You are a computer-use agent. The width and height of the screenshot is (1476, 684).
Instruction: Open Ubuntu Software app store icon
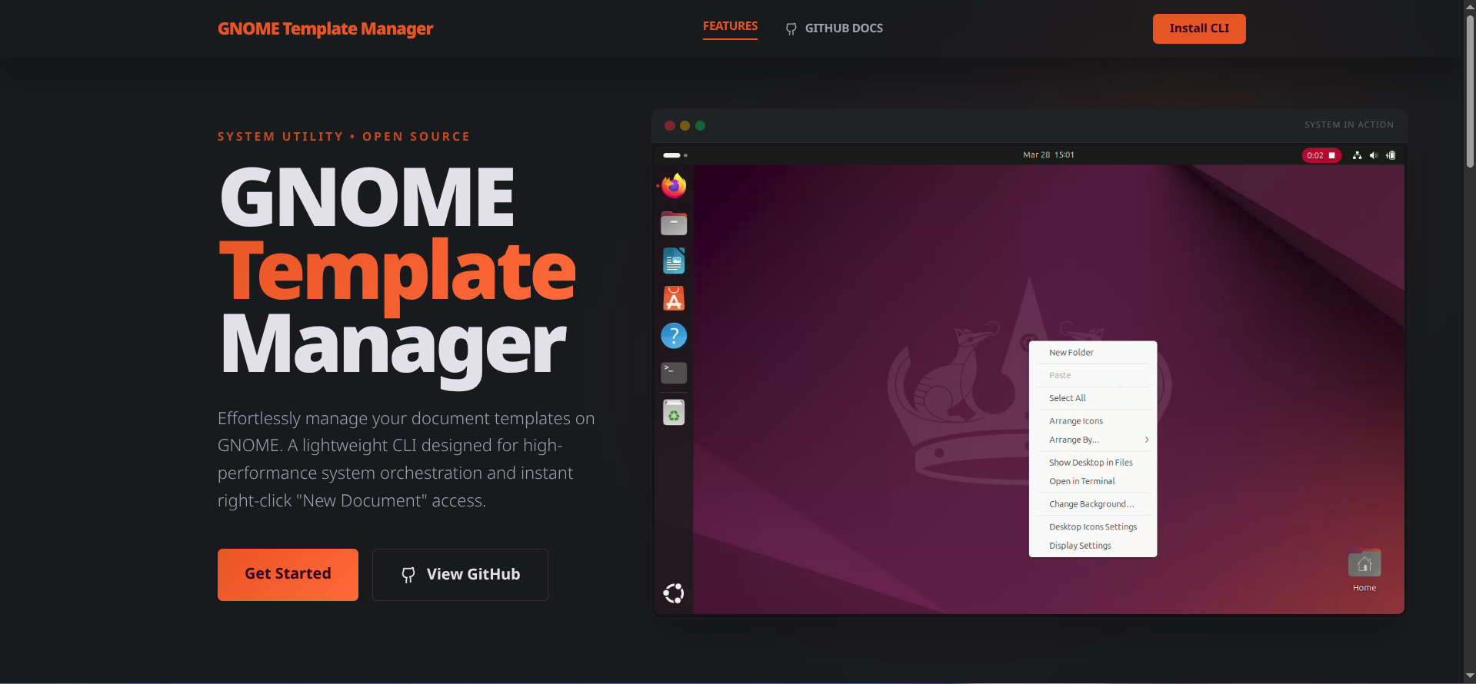[674, 298]
